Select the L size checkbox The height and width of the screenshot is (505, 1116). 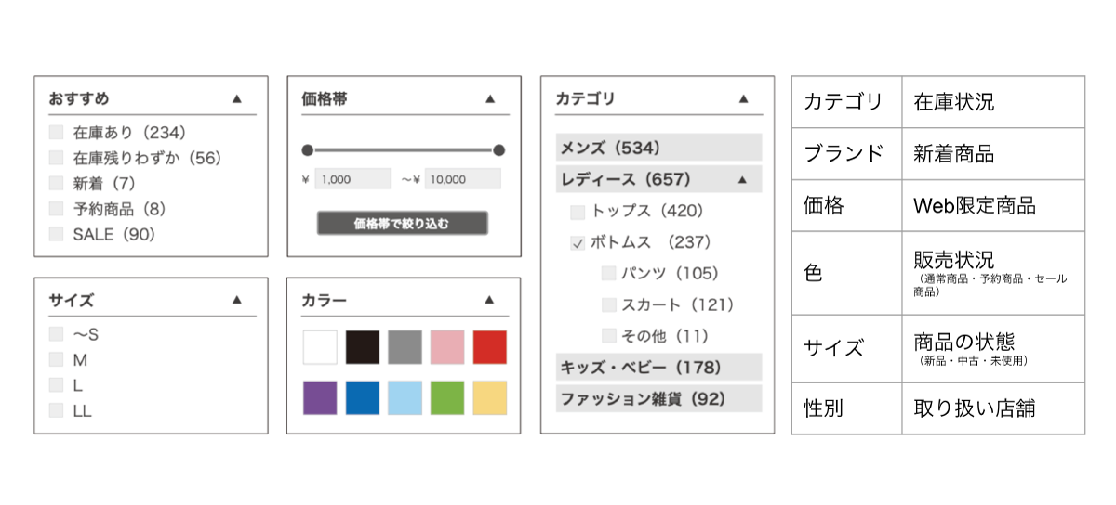(x=56, y=384)
